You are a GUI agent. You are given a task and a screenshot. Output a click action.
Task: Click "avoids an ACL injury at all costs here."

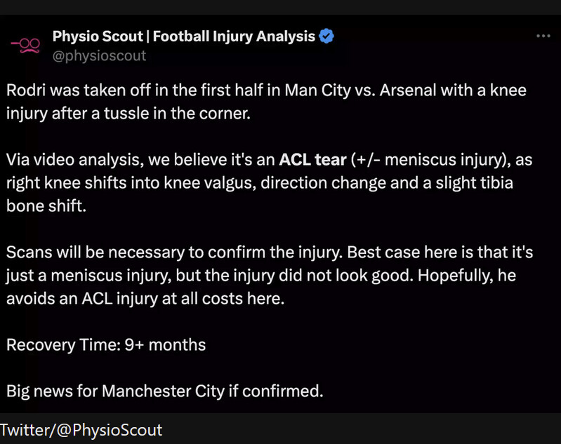(x=145, y=299)
